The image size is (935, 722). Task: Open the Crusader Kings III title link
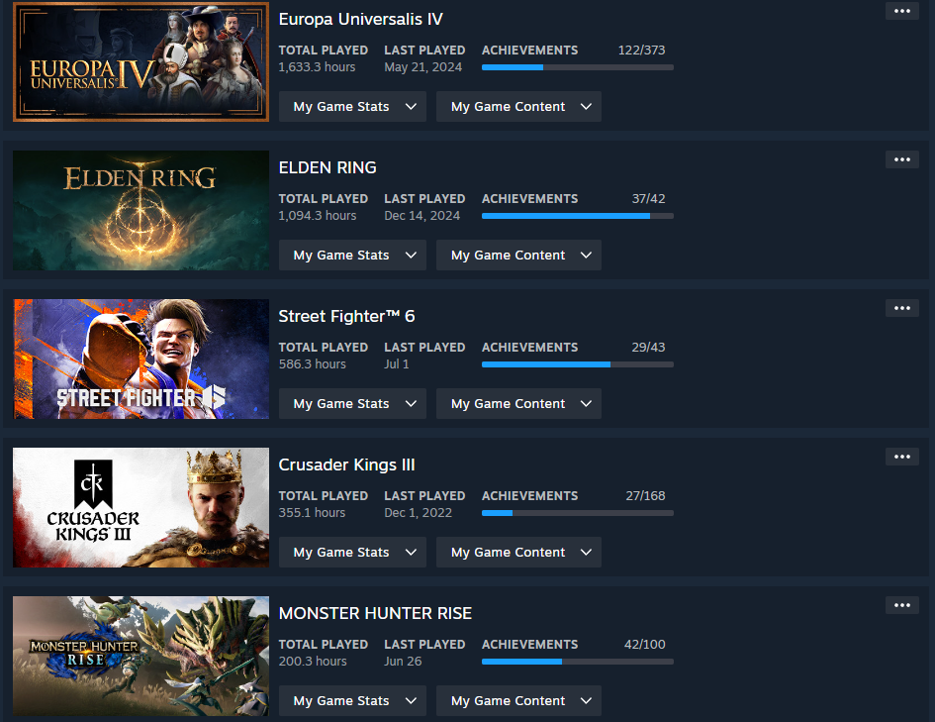[346, 464]
